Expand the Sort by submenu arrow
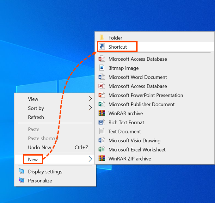Image resolution: width=215 pixels, height=203 pixels. pos(90,108)
